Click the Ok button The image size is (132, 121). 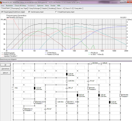tap(6, 65)
